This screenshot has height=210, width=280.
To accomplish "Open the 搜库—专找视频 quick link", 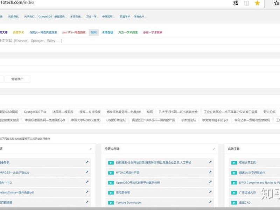I will 90,112.
